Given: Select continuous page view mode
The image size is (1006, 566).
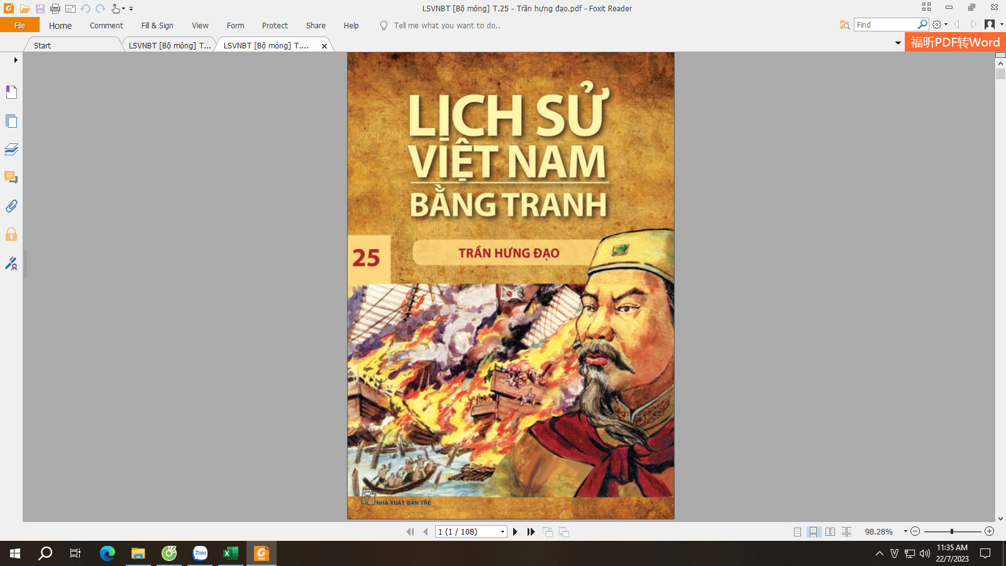Looking at the screenshot, I should [814, 531].
